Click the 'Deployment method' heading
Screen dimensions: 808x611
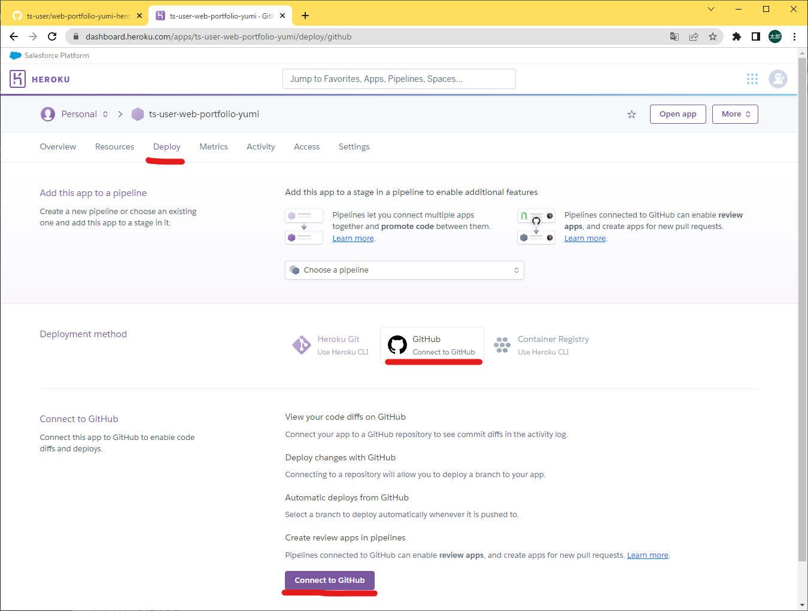pos(83,334)
